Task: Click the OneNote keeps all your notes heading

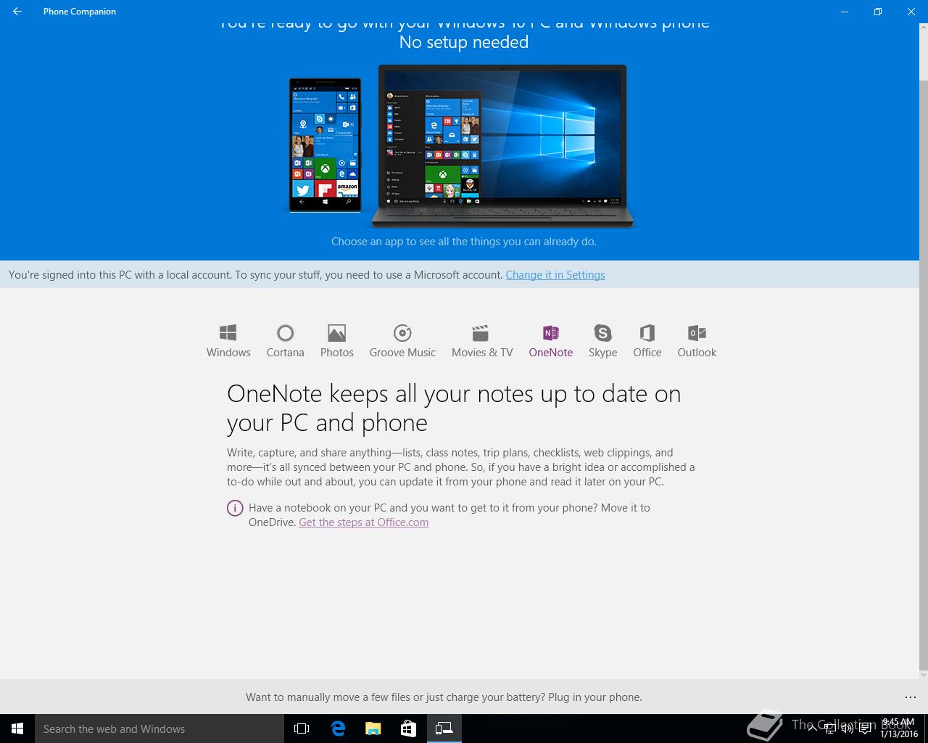Action: point(454,408)
